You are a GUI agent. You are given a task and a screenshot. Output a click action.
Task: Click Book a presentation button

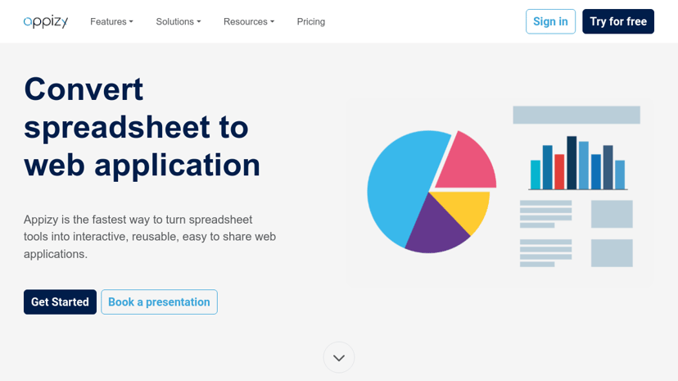pyautogui.click(x=159, y=302)
